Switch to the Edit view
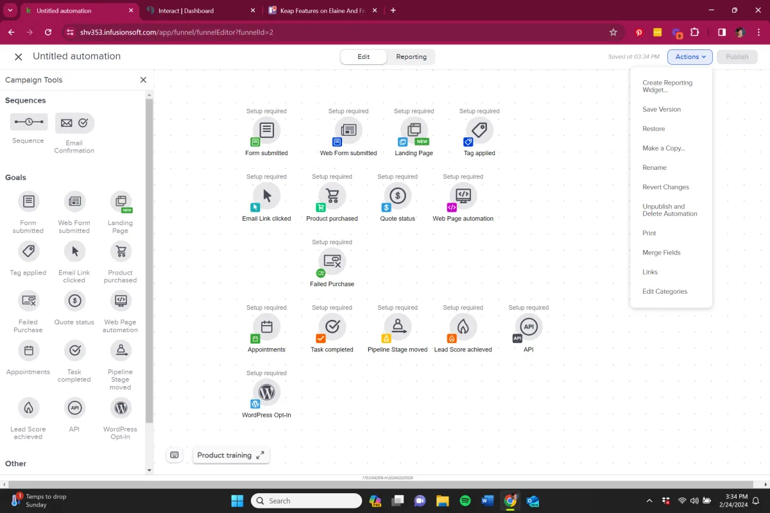The height and width of the screenshot is (513, 770). [x=364, y=56]
